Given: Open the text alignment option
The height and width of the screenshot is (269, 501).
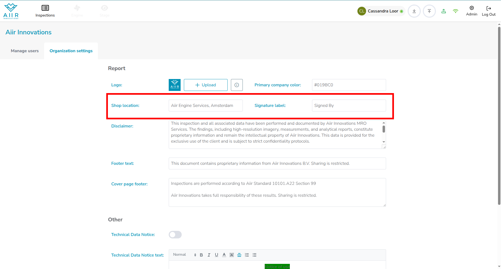Looking at the screenshot, I should pos(239,255).
